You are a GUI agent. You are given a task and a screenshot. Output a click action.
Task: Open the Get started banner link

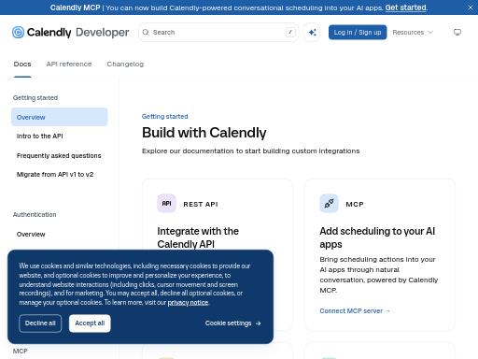point(405,7)
